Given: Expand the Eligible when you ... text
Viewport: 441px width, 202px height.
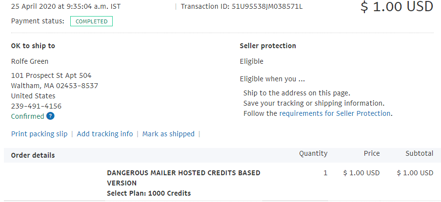Looking at the screenshot, I should 272,79.
